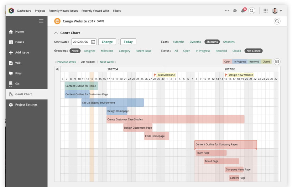Screen dimensions: 292x187
Task: Click the Resolved legend color swatch
Action: [254, 62]
